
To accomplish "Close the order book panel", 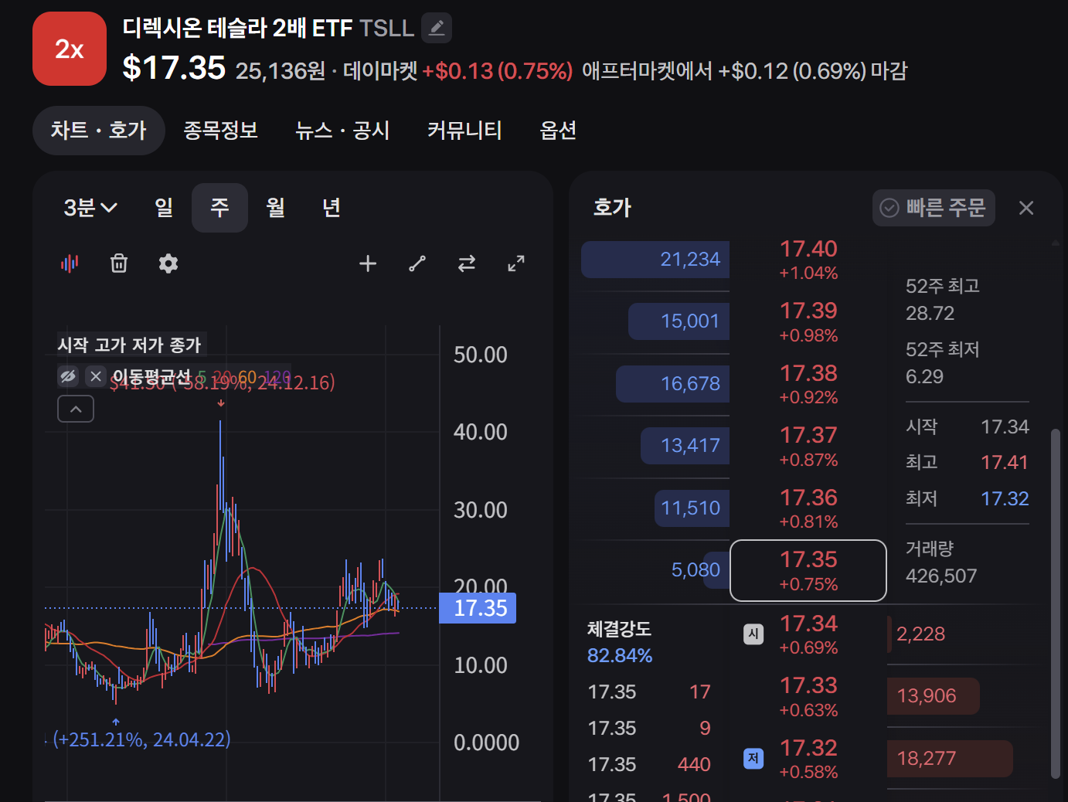I will pos(1026,208).
